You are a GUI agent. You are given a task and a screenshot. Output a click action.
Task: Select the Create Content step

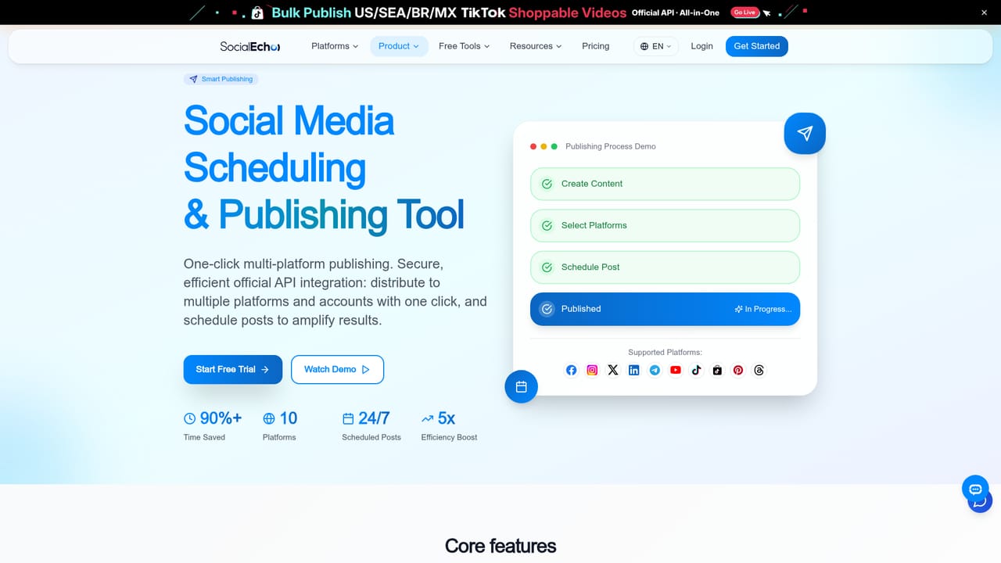point(665,184)
